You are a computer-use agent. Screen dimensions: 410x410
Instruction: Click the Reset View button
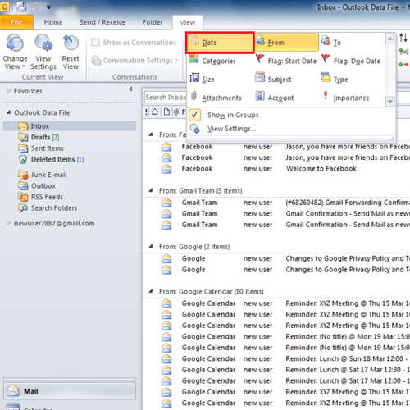[x=71, y=52]
